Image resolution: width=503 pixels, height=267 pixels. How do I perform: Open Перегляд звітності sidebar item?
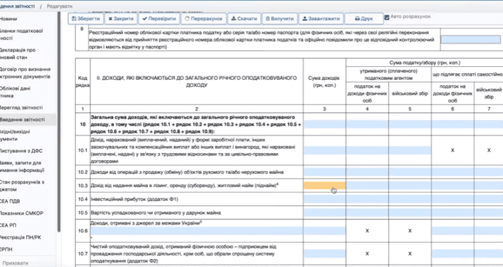click(x=21, y=108)
